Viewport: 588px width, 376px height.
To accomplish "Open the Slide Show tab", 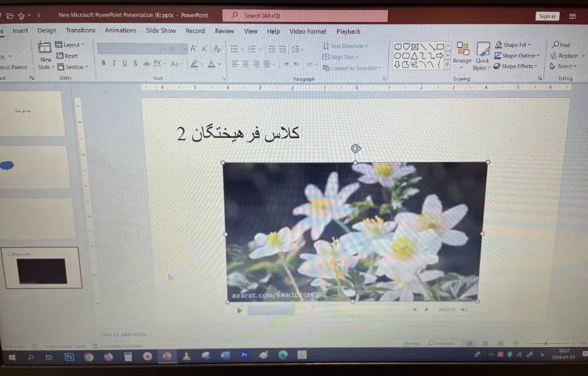I will pos(161,31).
